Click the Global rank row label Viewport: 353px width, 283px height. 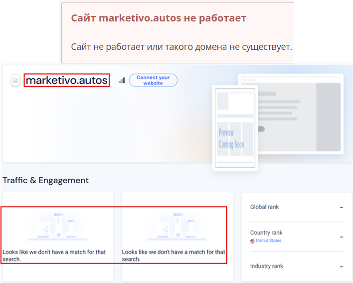(x=265, y=207)
